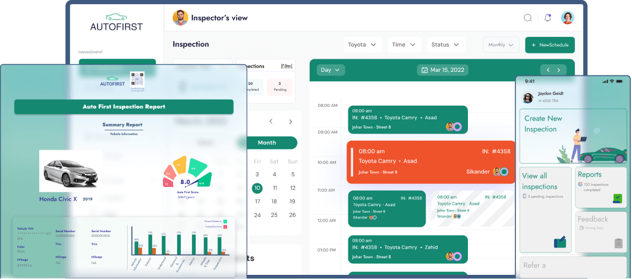
Task: Click the calendar icon beside Mar 15, 2022
Action: [x=425, y=70]
